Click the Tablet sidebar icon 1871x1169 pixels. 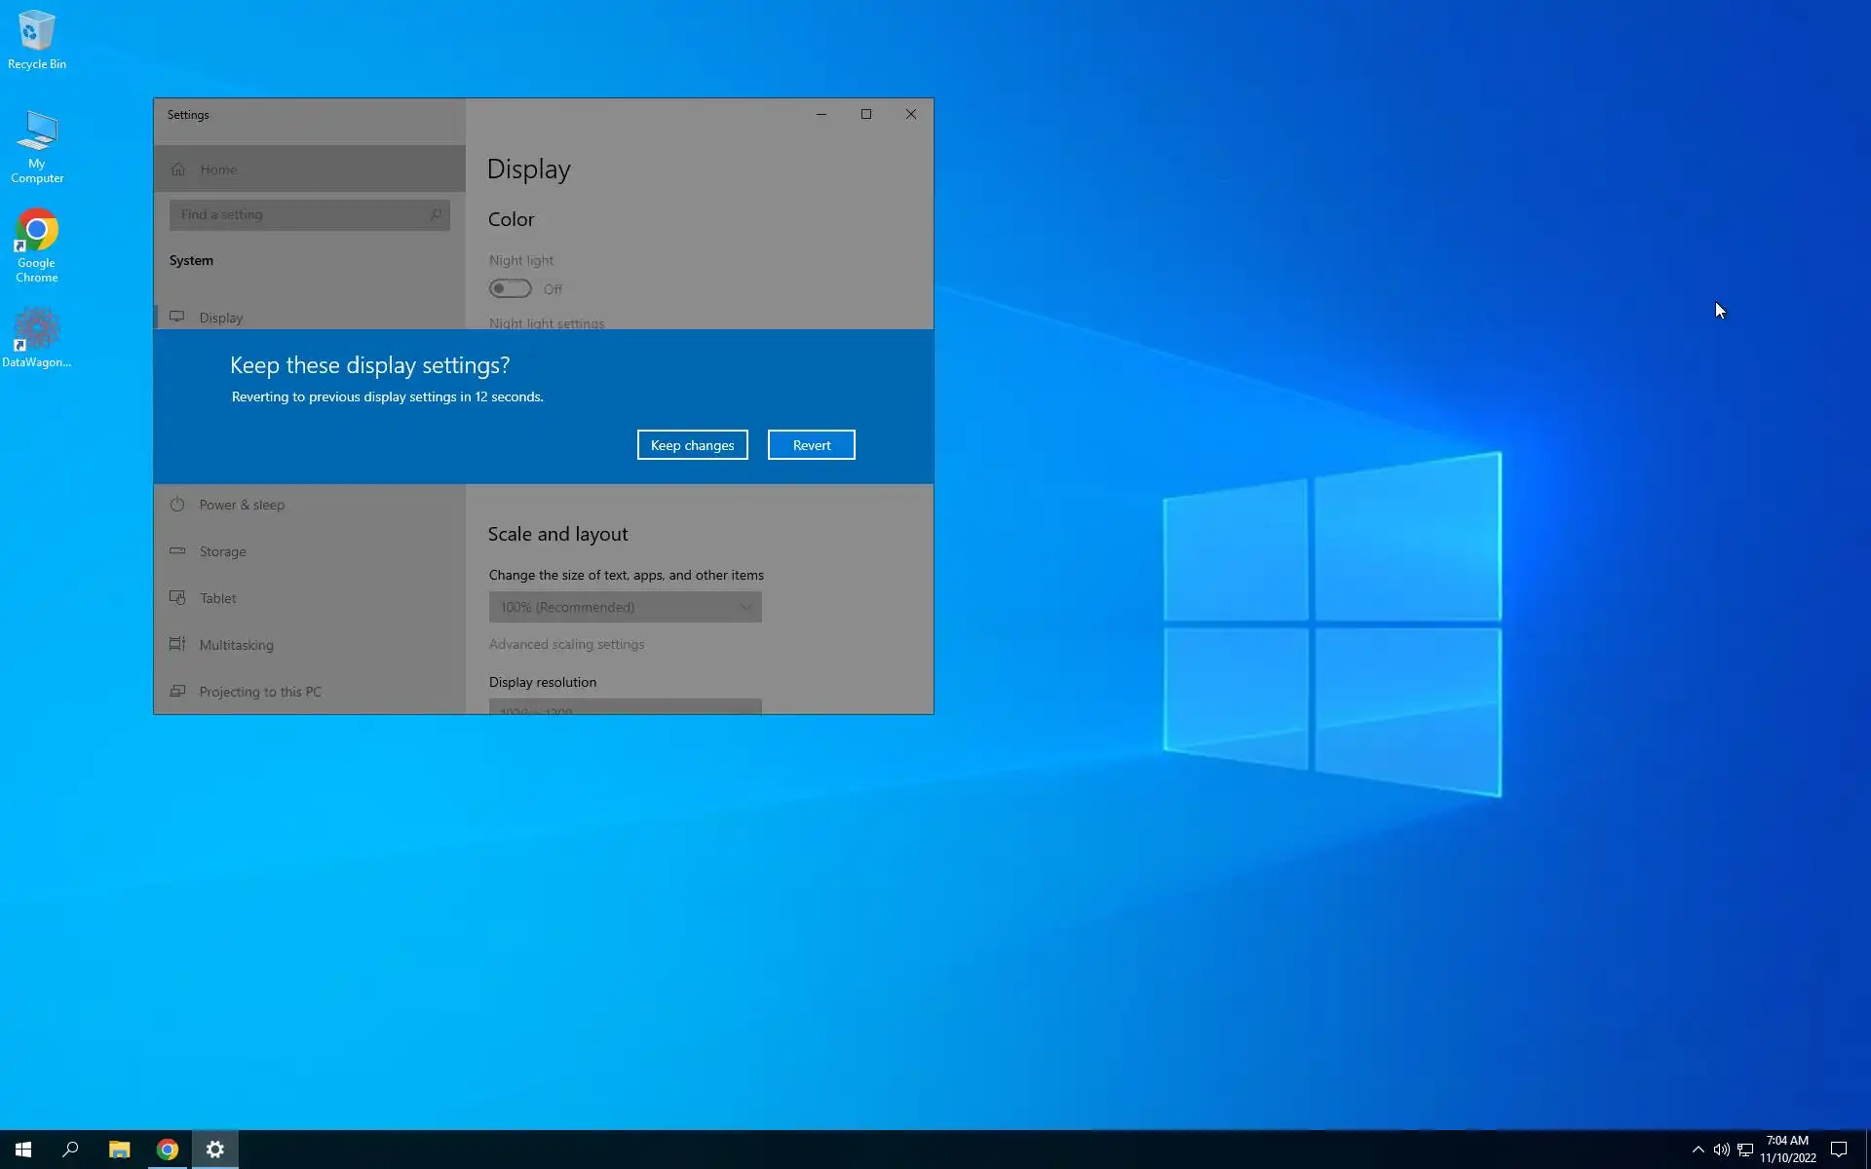click(x=177, y=597)
